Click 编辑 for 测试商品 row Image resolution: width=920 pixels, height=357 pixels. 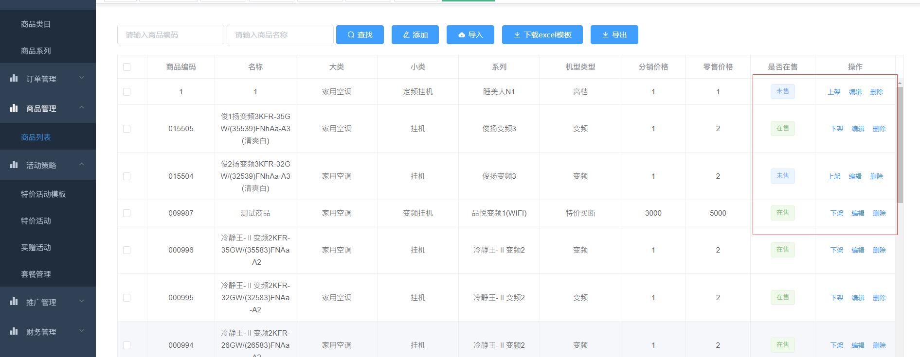pos(858,213)
